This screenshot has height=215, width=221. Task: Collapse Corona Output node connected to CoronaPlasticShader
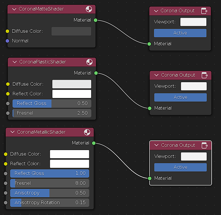157,75
